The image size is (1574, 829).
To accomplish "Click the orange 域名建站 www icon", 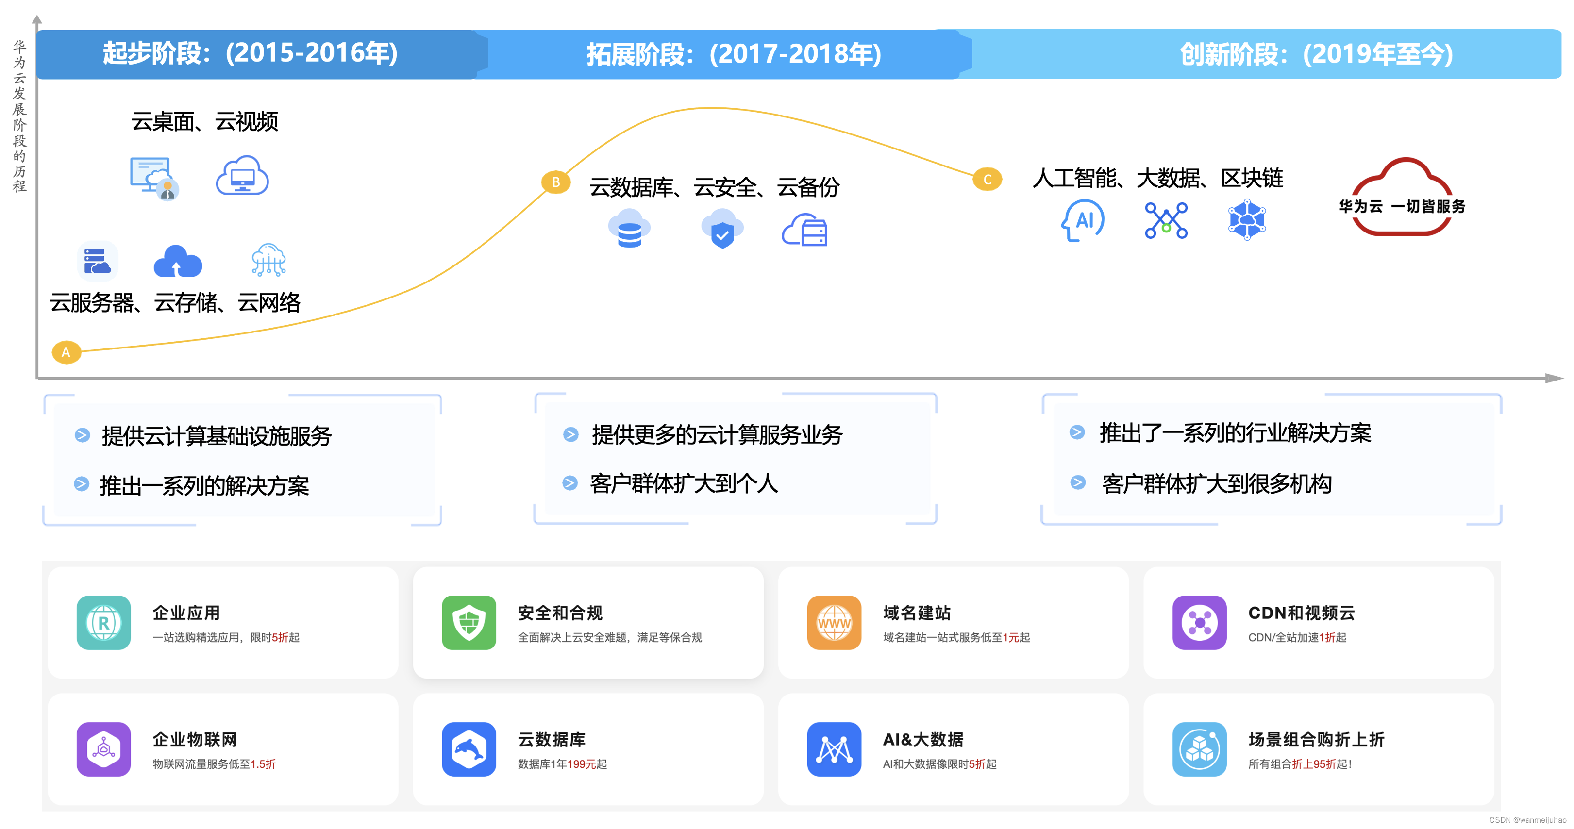I will pyautogui.click(x=834, y=623).
